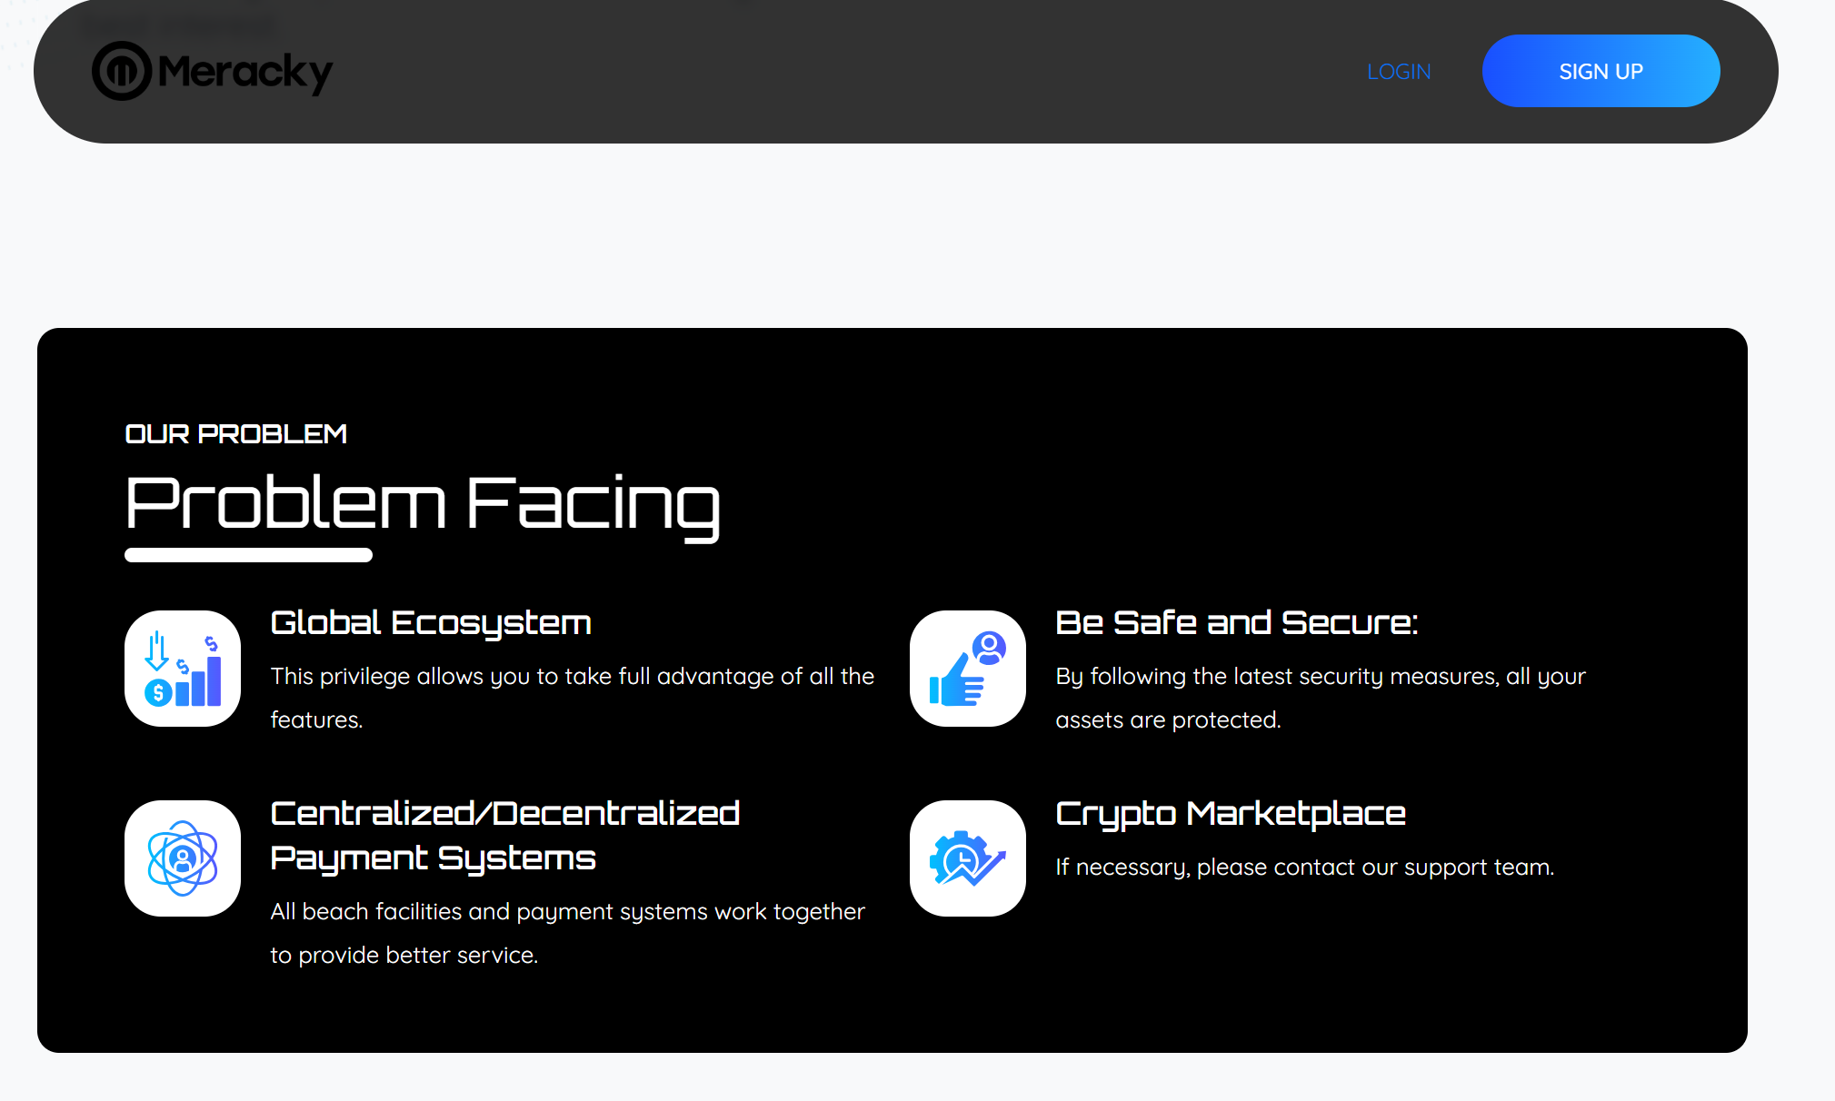Click the Crypto Marketplace gear clock icon
Viewport: 1835px width, 1101px height.
coord(968,858)
